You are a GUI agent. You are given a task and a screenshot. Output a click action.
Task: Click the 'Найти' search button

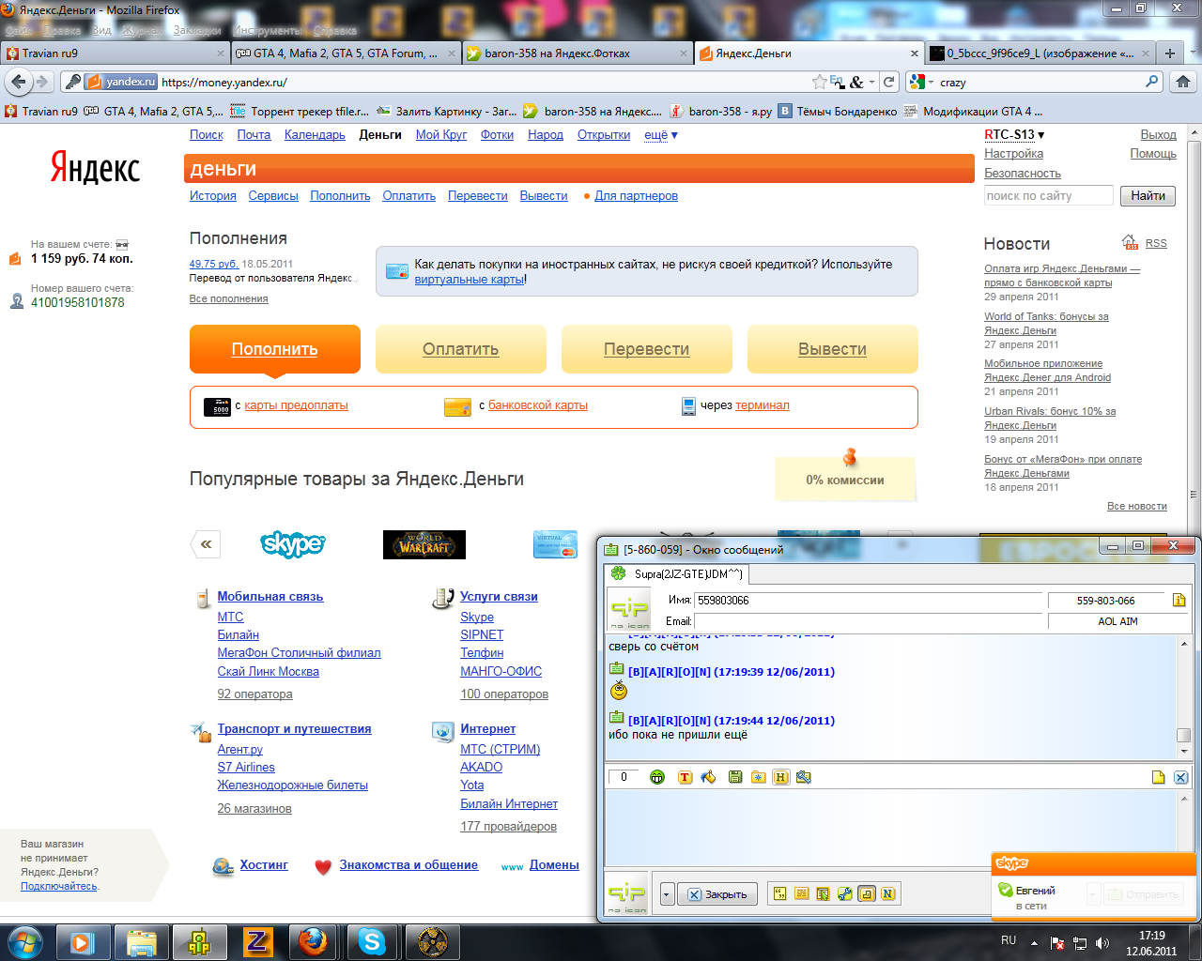[1148, 196]
